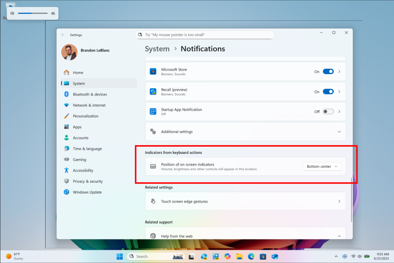
Task: Open Bluetooth & devices settings
Action: pos(90,94)
